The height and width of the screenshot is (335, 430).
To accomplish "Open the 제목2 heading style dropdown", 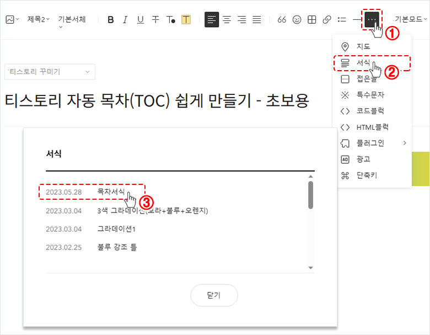I will tap(39, 19).
